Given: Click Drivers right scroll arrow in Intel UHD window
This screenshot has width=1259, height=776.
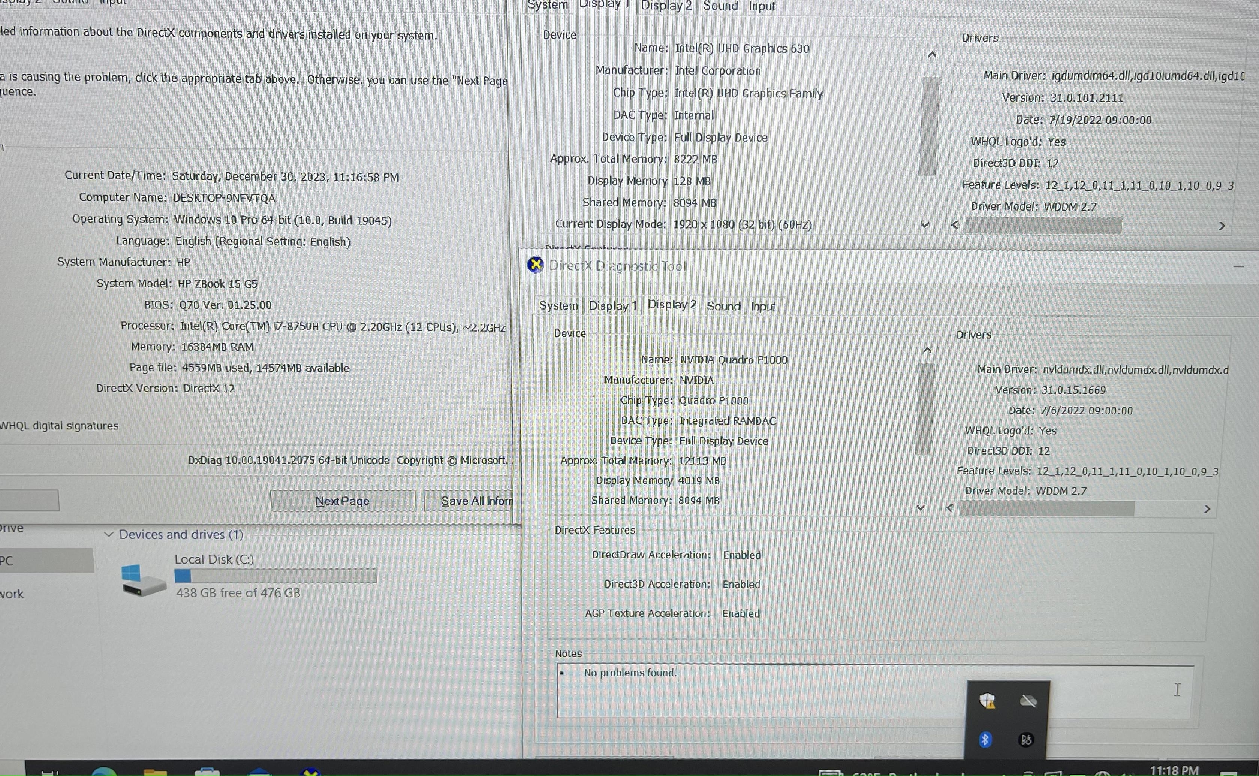Looking at the screenshot, I should [1222, 226].
